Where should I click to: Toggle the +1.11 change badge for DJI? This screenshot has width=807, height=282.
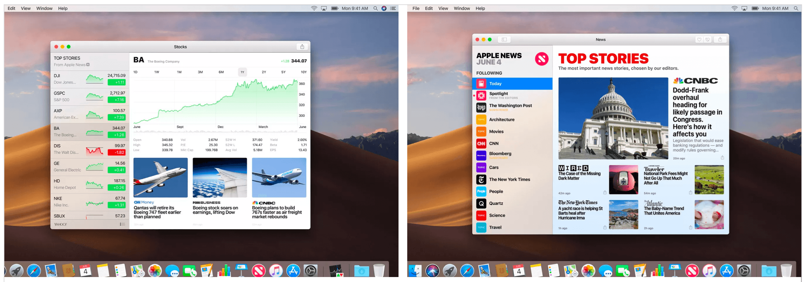pyautogui.click(x=116, y=82)
